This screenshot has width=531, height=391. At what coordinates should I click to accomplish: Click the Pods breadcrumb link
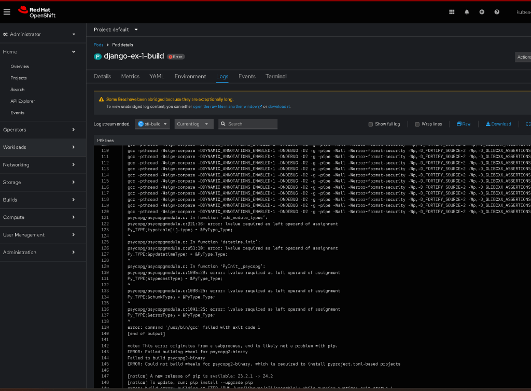coord(99,45)
